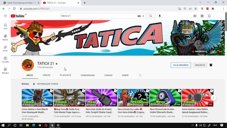Viewport: 227px width, 128px height.
Task: Switch to Mardi Gras Steampunk Mask tab
Action: 21,3
